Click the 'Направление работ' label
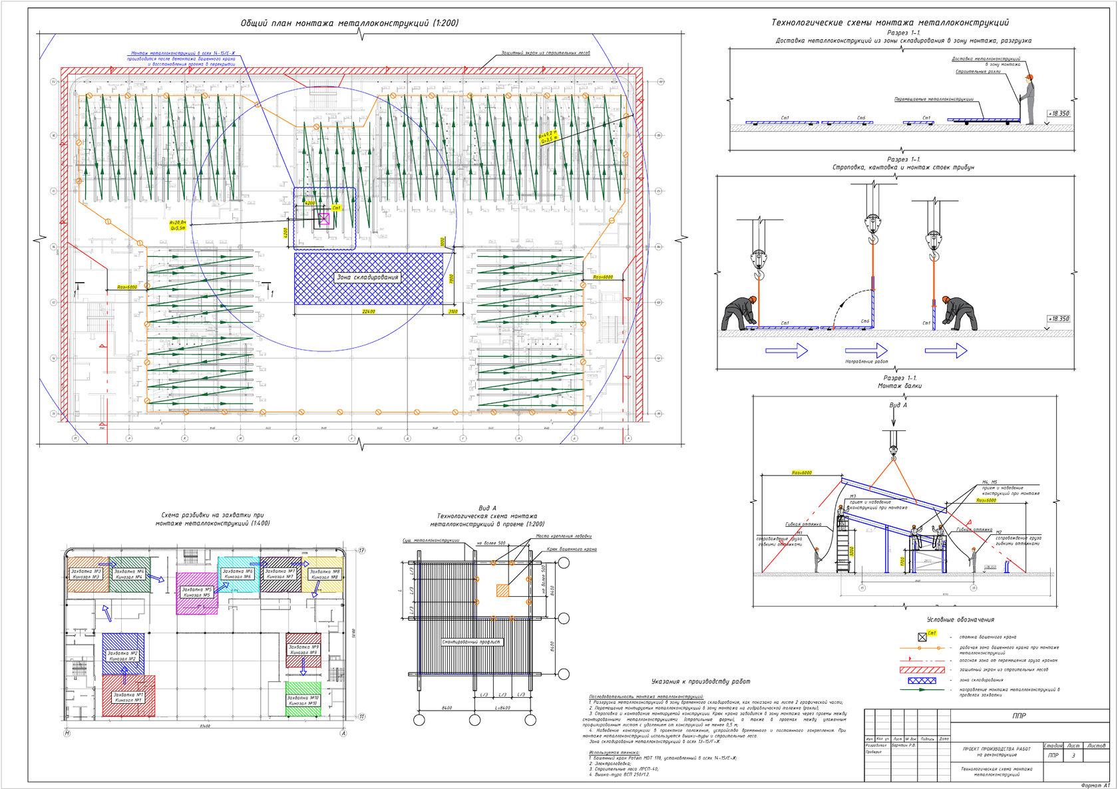This screenshot has height=789, width=1118. [866, 362]
